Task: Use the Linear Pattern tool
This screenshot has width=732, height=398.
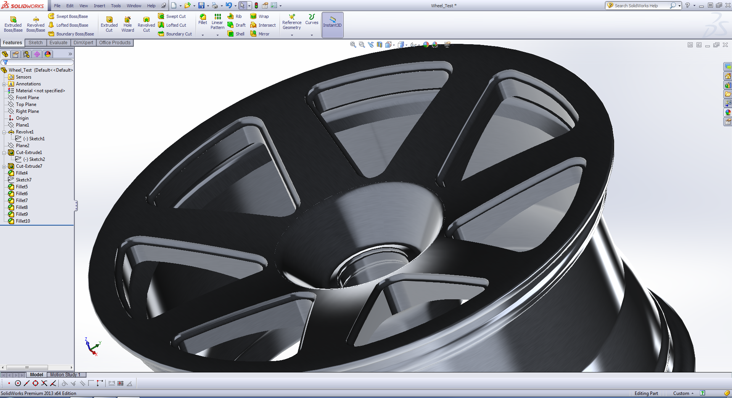Action: pyautogui.click(x=217, y=21)
